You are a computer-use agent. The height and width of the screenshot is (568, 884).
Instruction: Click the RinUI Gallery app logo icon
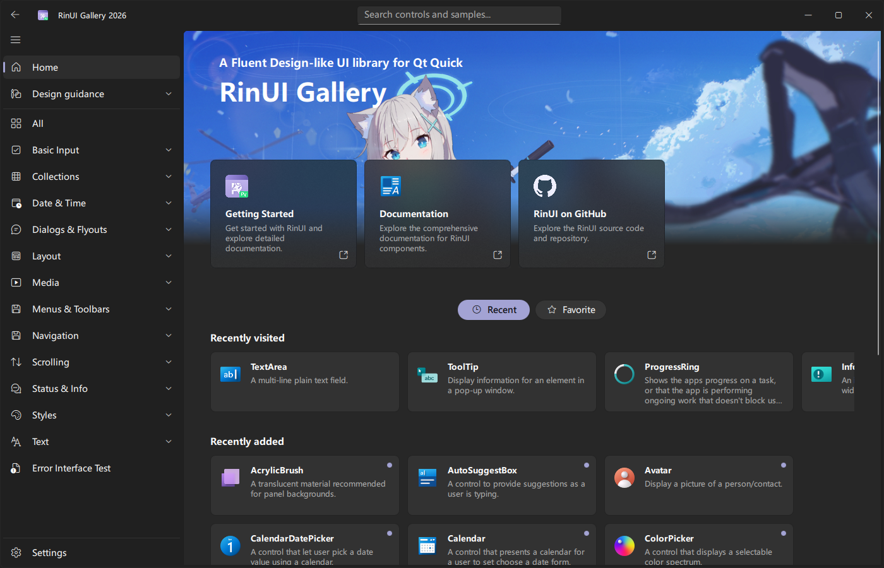[43, 15]
